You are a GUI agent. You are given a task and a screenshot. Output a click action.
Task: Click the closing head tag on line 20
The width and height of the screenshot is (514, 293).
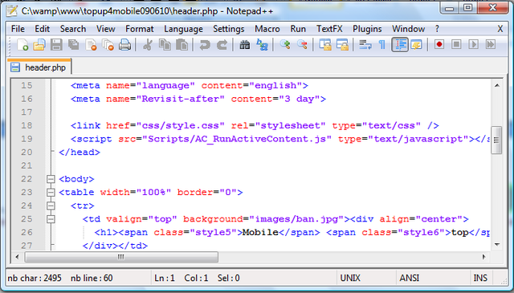[80, 153]
